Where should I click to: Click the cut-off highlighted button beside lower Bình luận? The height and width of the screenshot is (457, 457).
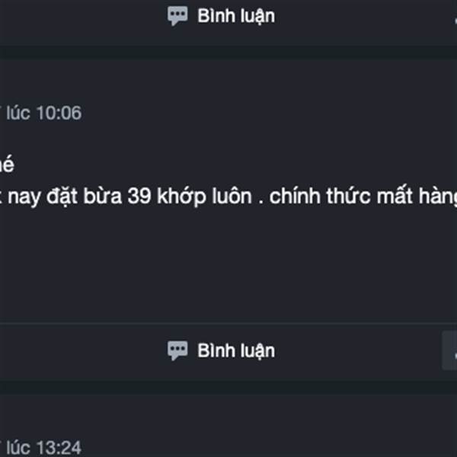(449, 350)
